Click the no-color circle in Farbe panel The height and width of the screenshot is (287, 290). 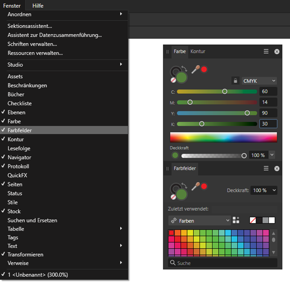[173, 80]
